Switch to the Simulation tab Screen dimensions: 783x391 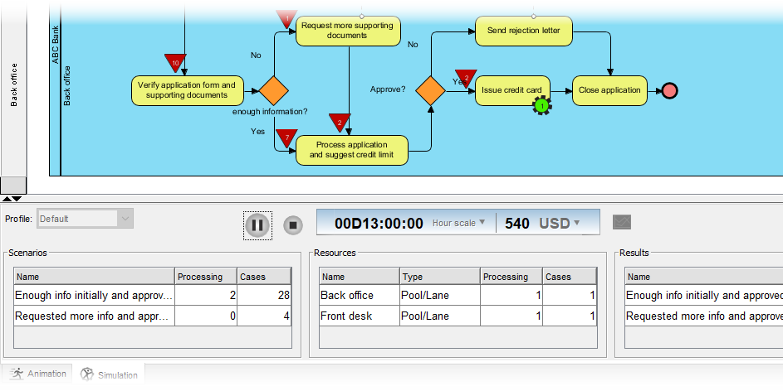(x=109, y=374)
